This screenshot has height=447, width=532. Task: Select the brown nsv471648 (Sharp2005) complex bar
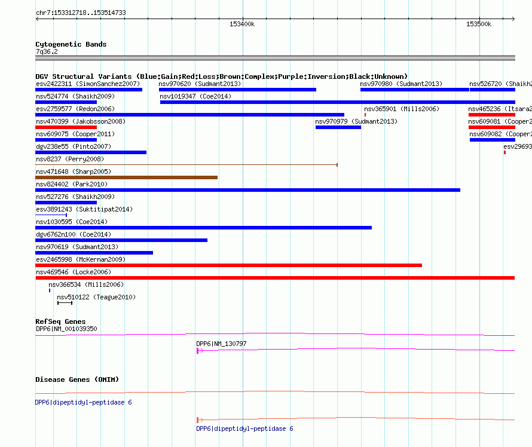tap(126, 177)
